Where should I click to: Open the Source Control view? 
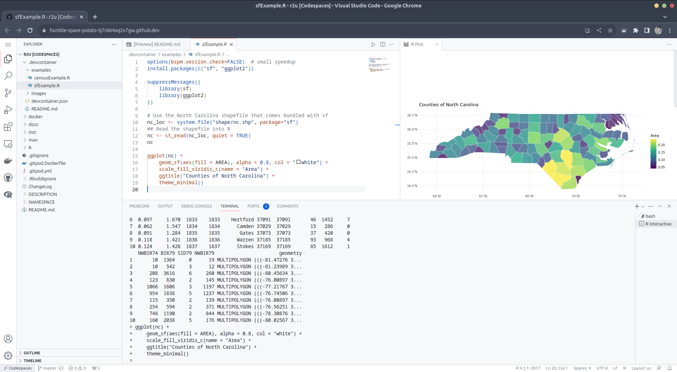pos(8,93)
